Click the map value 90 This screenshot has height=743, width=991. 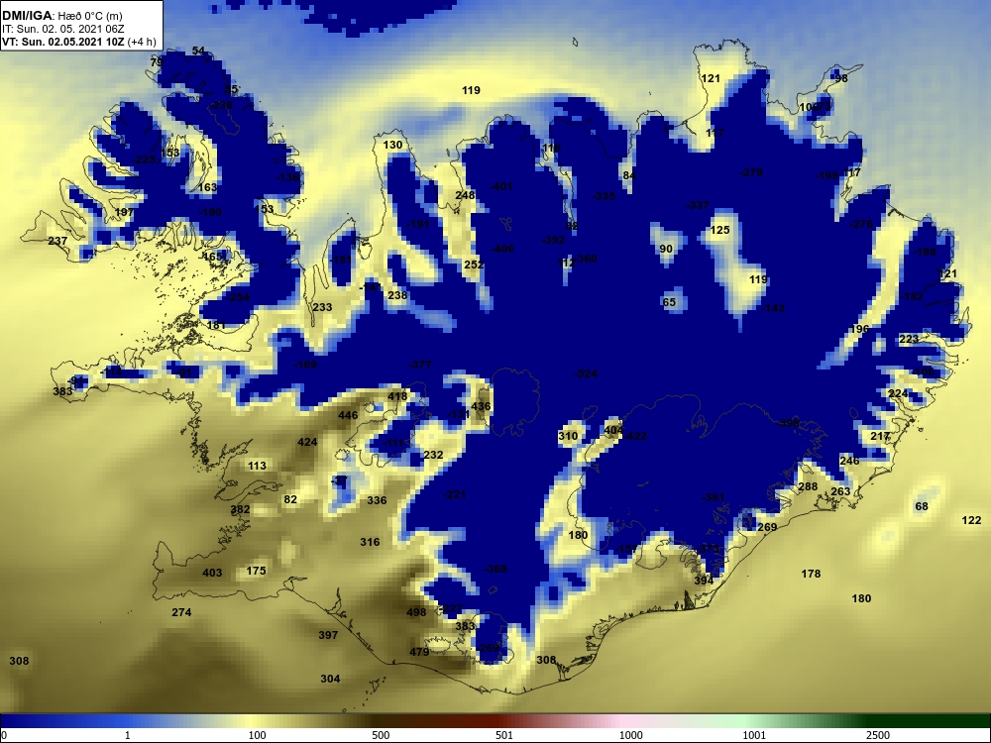point(666,249)
